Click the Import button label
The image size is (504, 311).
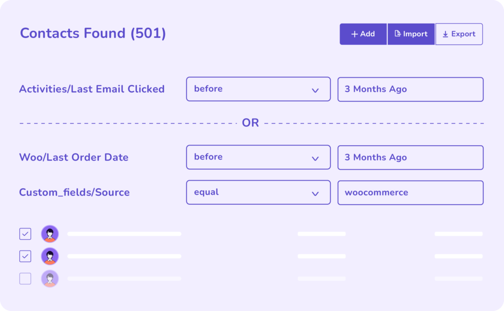(415, 34)
